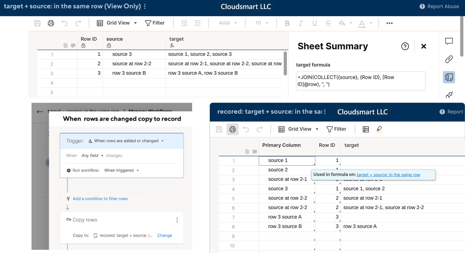The image size is (465, 253).
Task: Click Report Abuse in top header
Action: [439, 6]
